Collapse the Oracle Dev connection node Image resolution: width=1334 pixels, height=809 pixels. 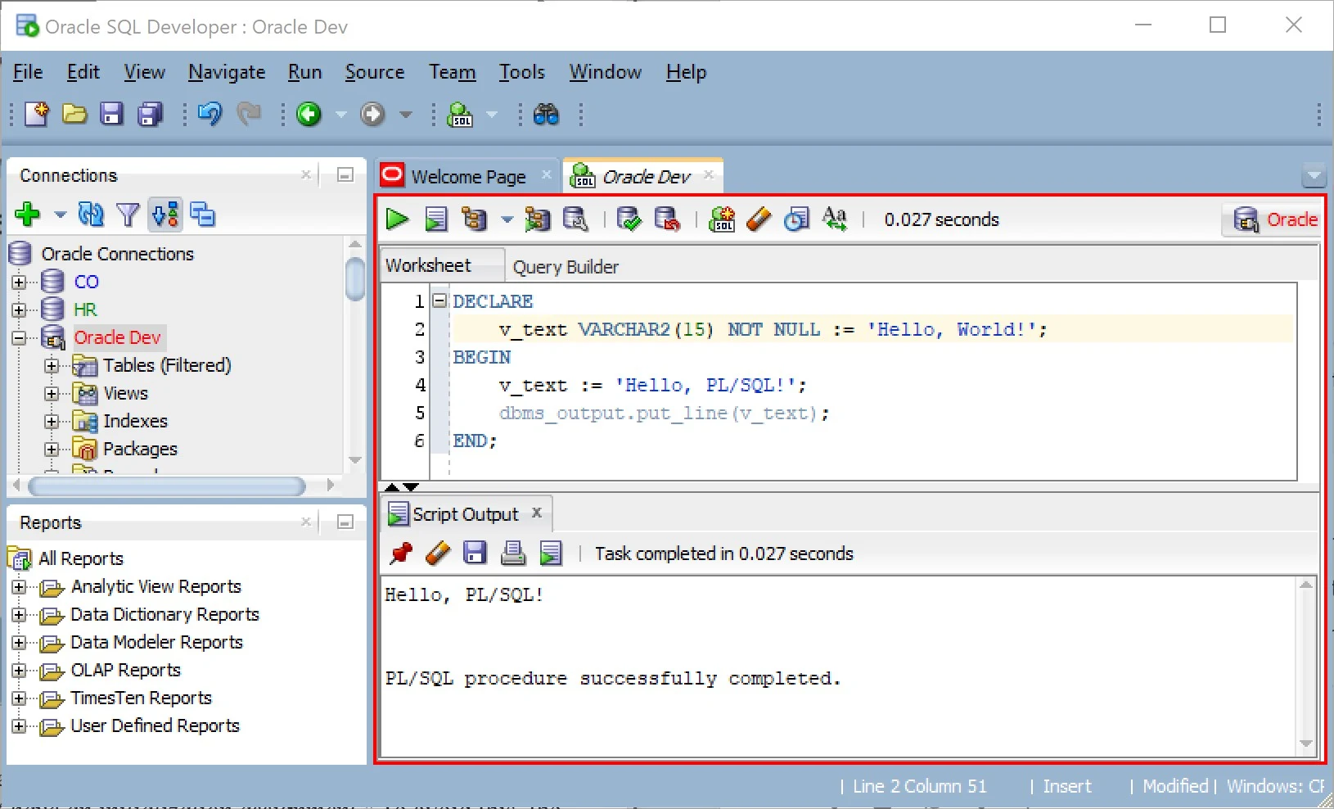tap(20, 338)
